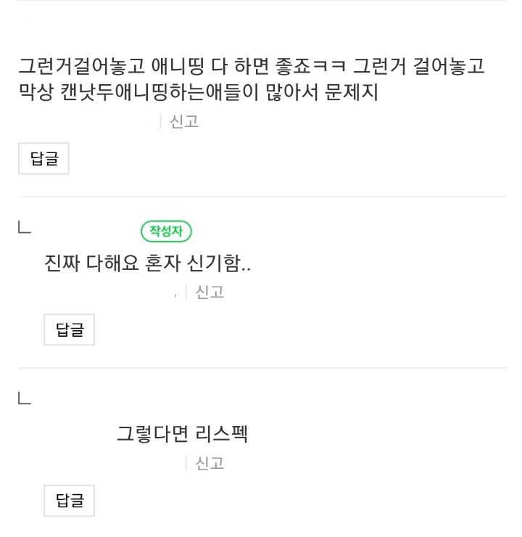
Task: Click 신고 below 그렇다면 리스펙 reply
Action: pyautogui.click(x=210, y=463)
